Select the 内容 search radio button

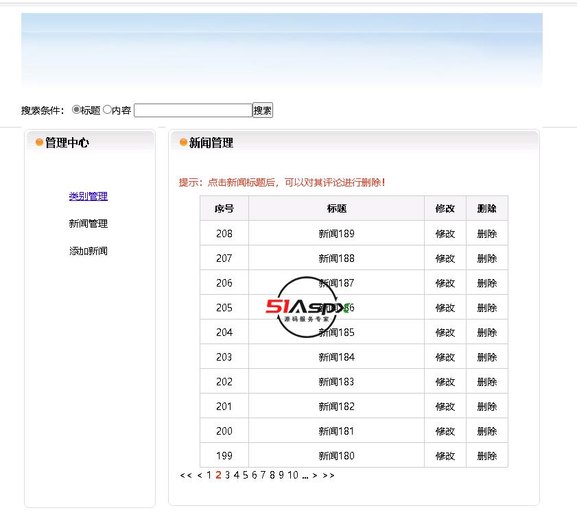click(107, 110)
